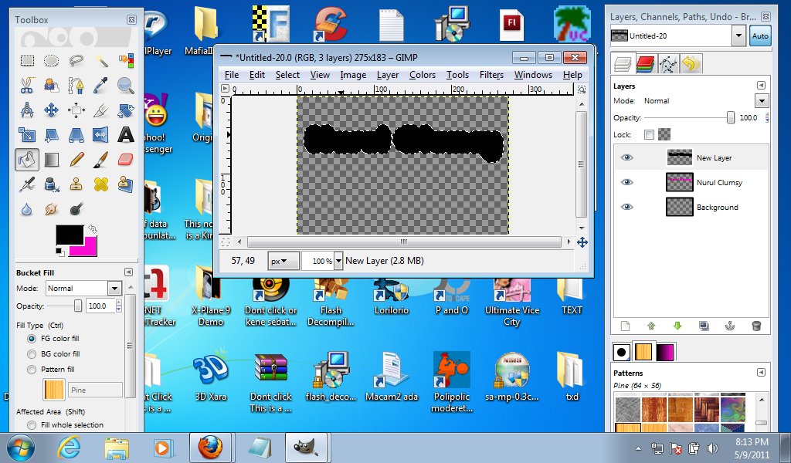Select the Free Select lasso tool
791x463 pixels.
[x=76, y=61]
